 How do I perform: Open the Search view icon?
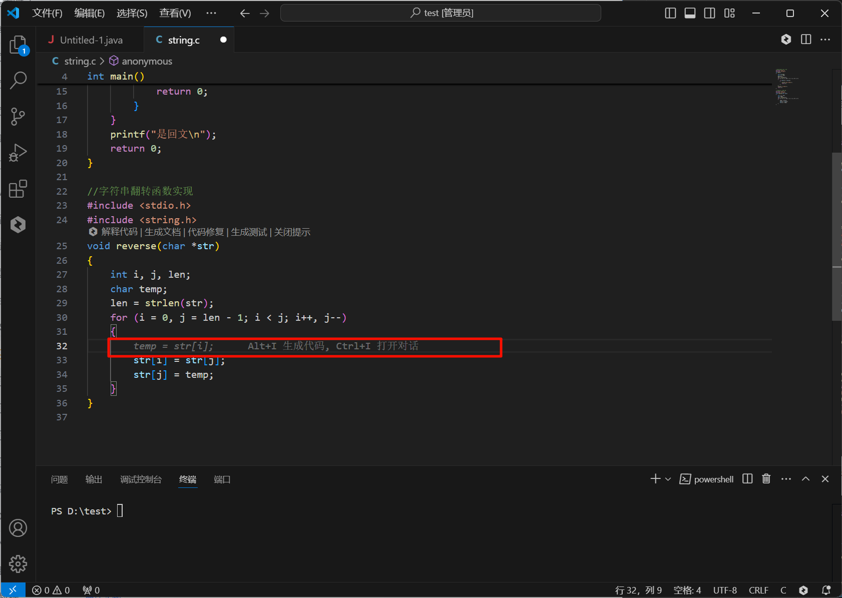coord(18,81)
